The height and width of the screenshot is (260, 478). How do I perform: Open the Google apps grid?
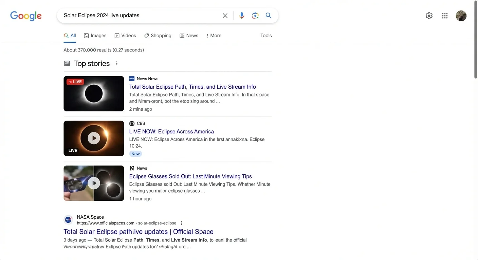coord(445,16)
